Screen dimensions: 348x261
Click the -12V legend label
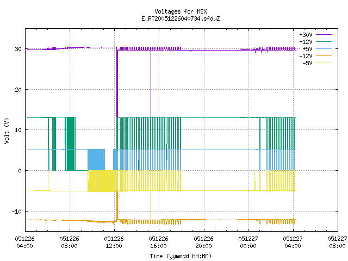pos(306,56)
